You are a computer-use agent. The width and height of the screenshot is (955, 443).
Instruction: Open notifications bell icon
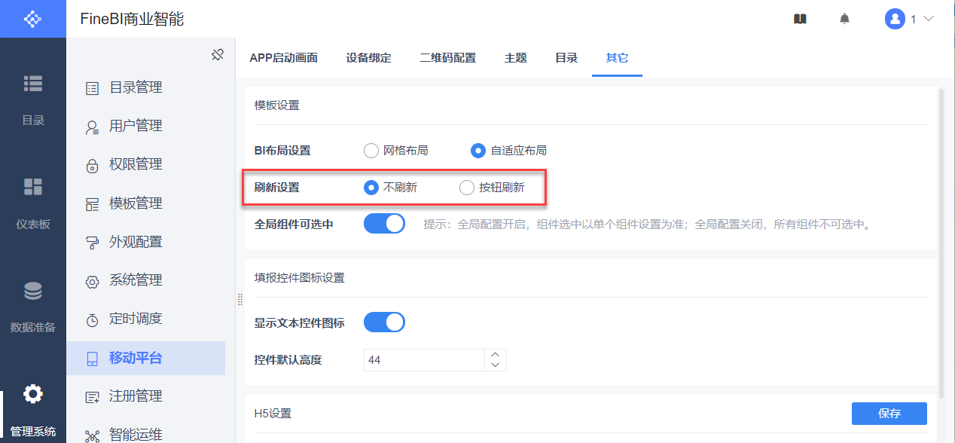click(x=844, y=19)
